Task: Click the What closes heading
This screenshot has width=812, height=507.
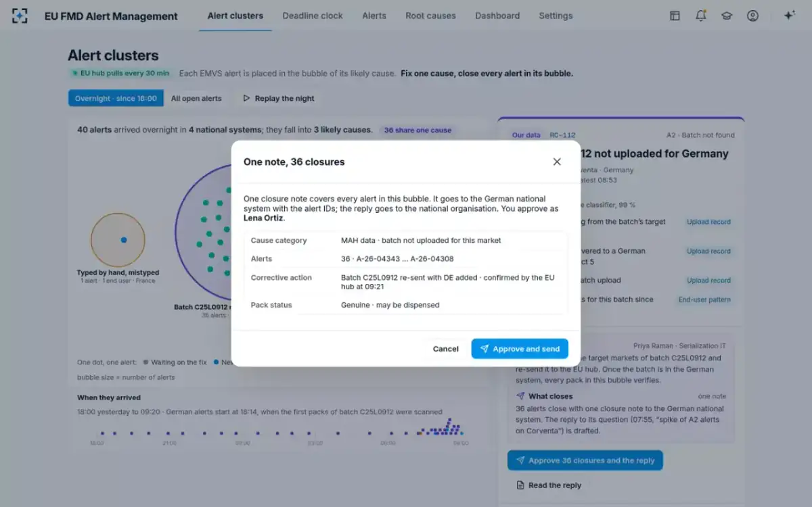Action: pos(550,396)
